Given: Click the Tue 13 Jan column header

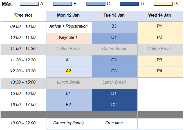Looking at the screenshot, I should point(114,15).
